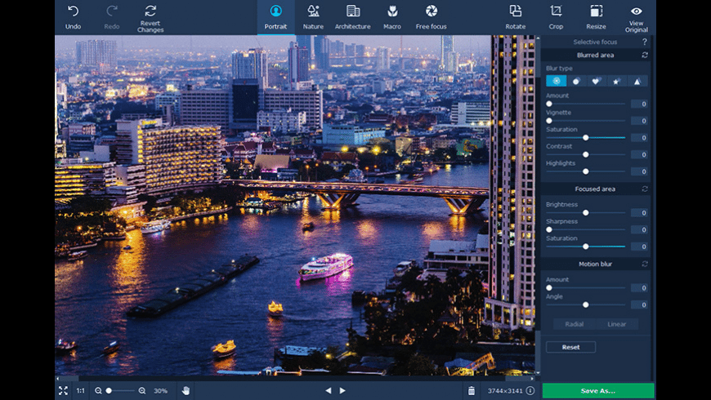Select the star-shaped blur type
Image resolution: width=711 pixels, height=400 pixels.
[616, 81]
